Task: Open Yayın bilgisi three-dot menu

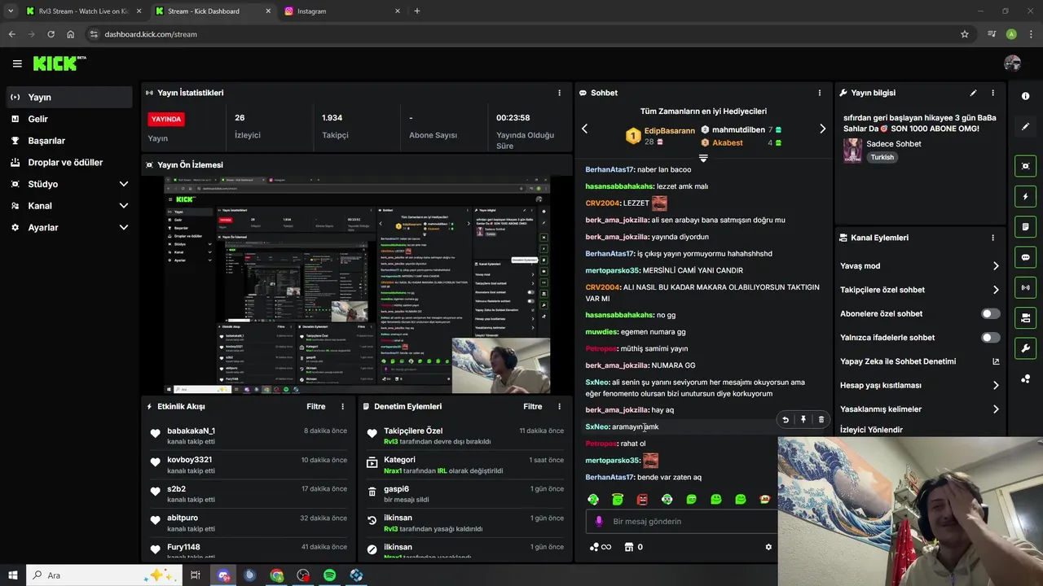Action: coord(992,93)
